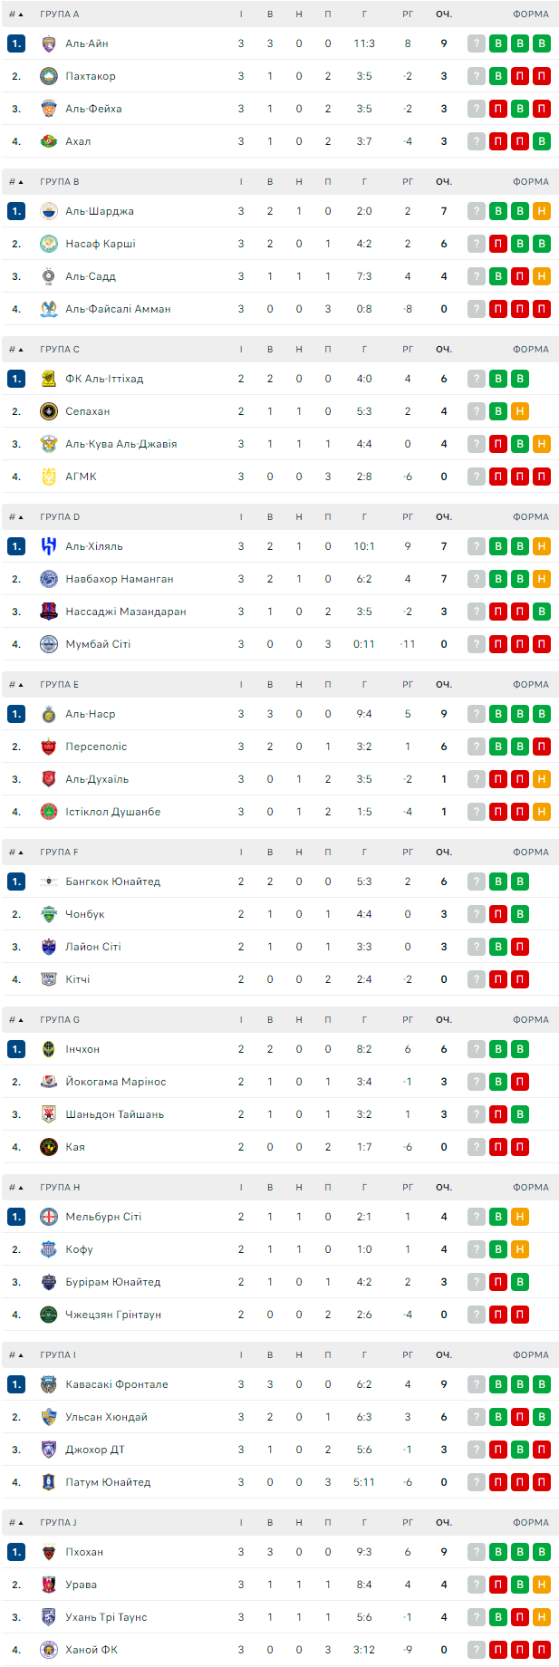
Task: Sort Група F by ФОРМА column header
Action: (530, 853)
